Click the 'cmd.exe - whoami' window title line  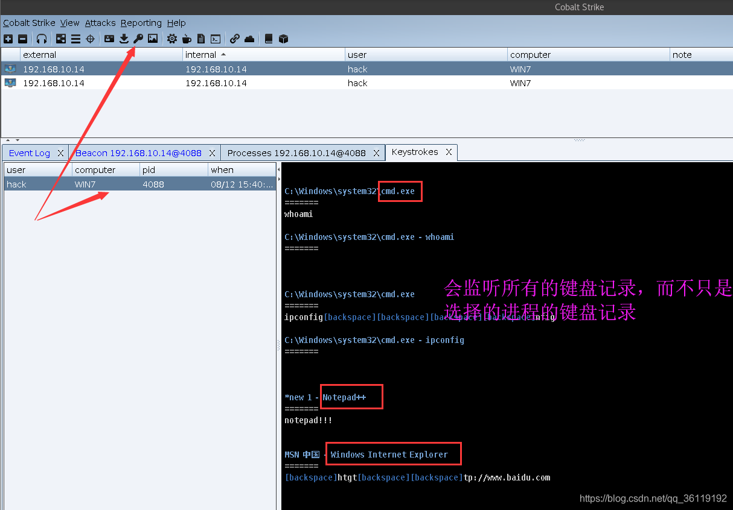(369, 237)
